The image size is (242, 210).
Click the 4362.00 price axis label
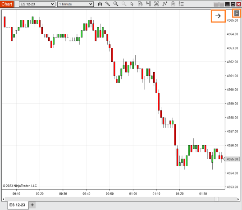click(x=233, y=62)
